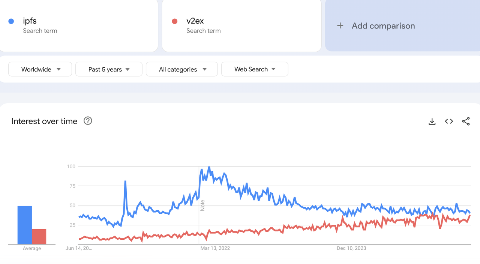Click the plus icon to add comparison

(340, 26)
